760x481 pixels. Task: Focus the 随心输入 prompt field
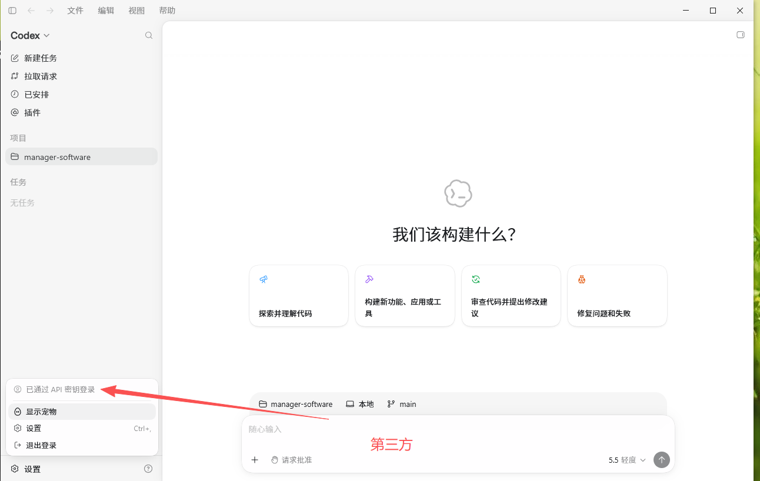coord(458,430)
